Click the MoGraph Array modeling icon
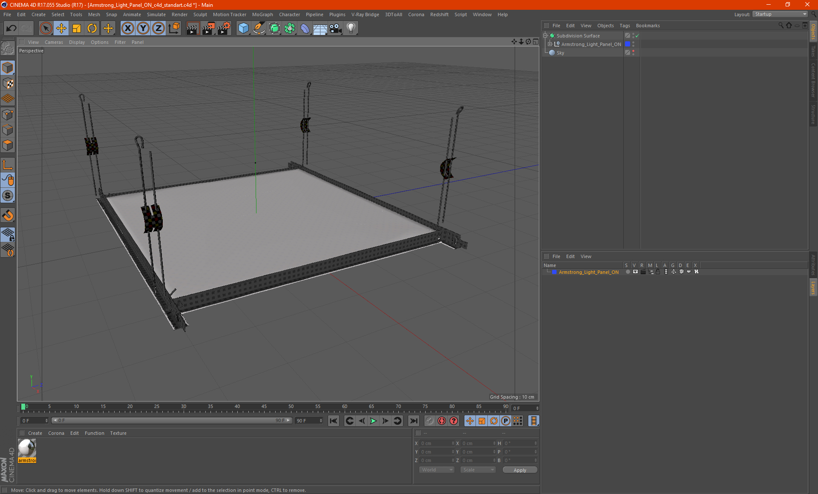 point(290,29)
